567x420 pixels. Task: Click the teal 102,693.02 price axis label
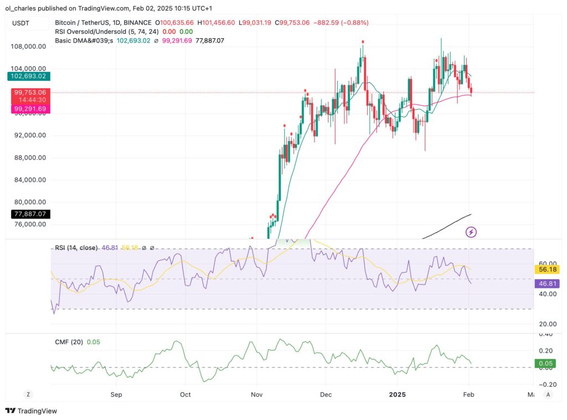click(x=26, y=76)
